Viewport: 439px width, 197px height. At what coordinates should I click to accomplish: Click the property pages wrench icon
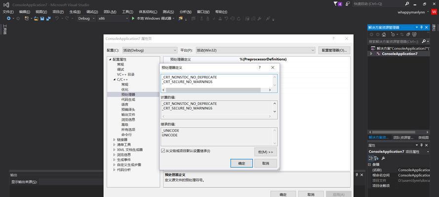click(x=383, y=158)
